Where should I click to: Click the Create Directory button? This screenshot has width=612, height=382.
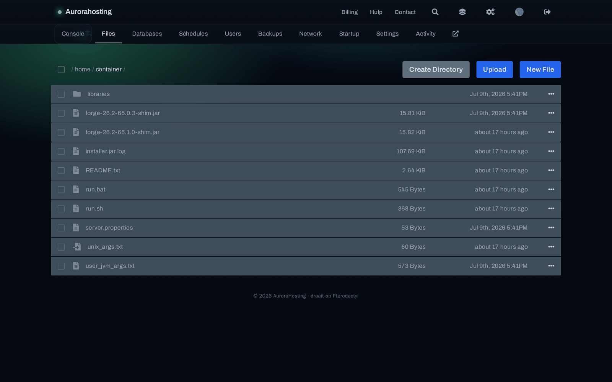[436, 70]
